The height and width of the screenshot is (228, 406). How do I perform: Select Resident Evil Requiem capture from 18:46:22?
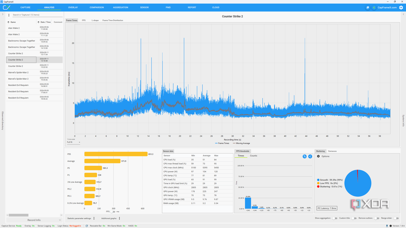point(34,98)
